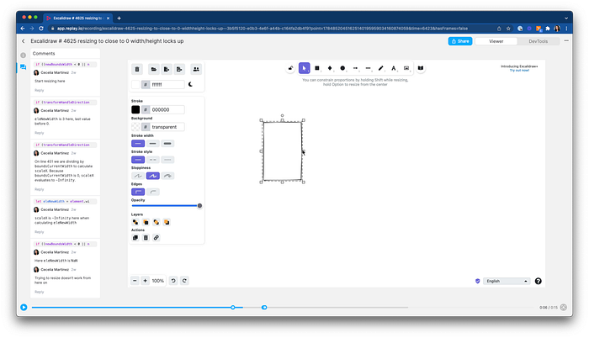
Task: Click the send backward layer icon
Action: pos(146,222)
